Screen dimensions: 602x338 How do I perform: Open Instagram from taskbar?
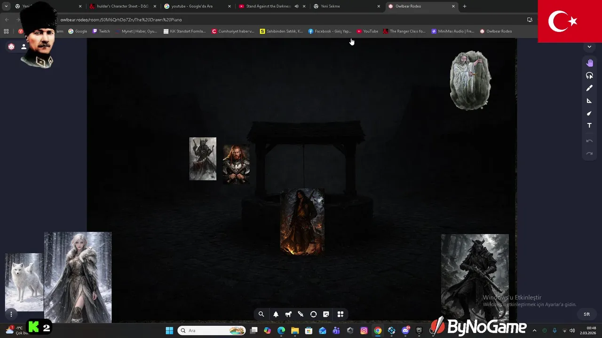(364, 330)
